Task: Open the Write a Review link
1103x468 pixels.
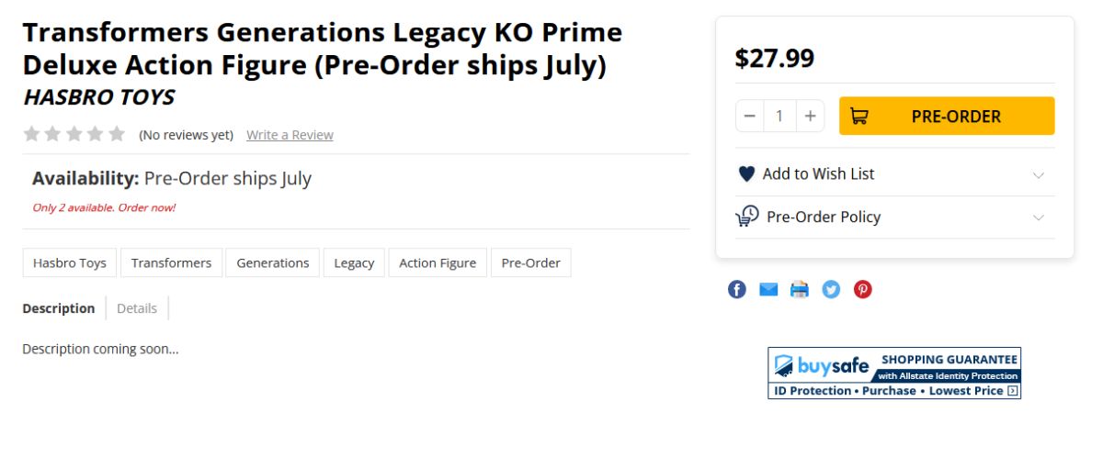Action: coord(290,135)
